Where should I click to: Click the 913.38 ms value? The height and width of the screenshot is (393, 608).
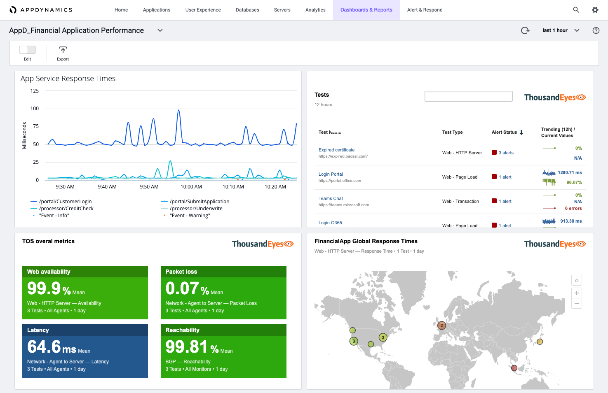[571, 221]
